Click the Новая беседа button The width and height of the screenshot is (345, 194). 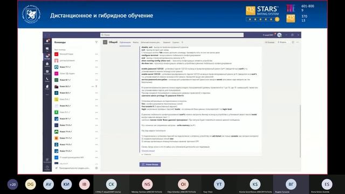pyautogui.click(x=150, y=164)
